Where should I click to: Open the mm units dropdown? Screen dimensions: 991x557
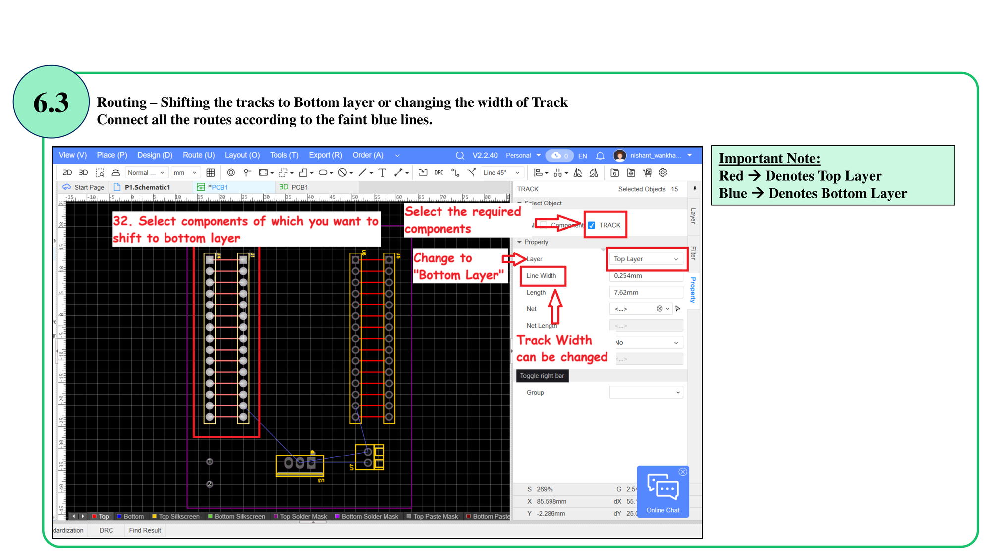[185, 173]
